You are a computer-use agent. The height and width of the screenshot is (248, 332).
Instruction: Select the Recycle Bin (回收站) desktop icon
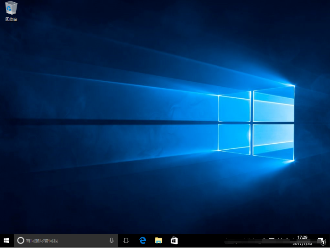pos(11,11)
